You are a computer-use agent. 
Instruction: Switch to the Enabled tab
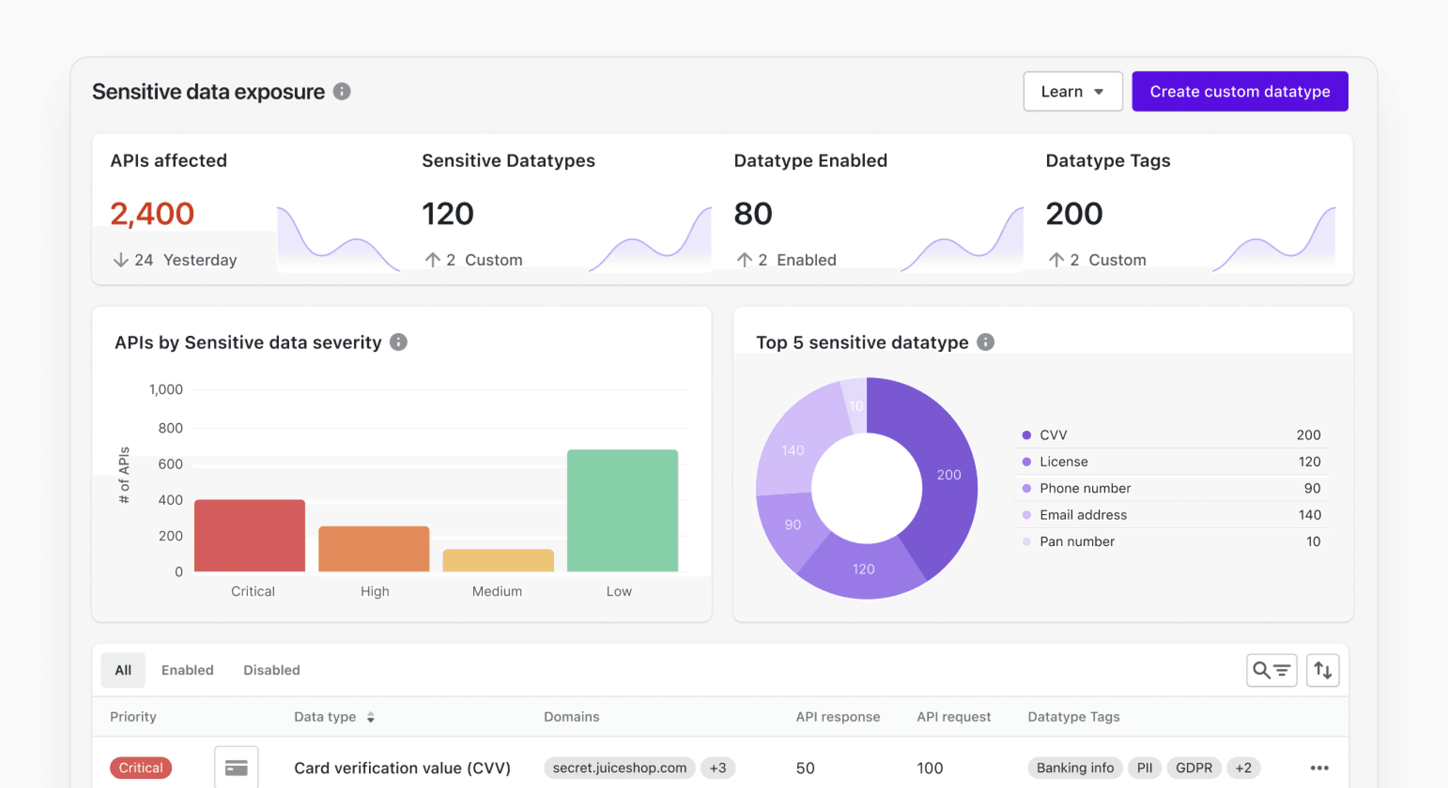coord(187,670)
